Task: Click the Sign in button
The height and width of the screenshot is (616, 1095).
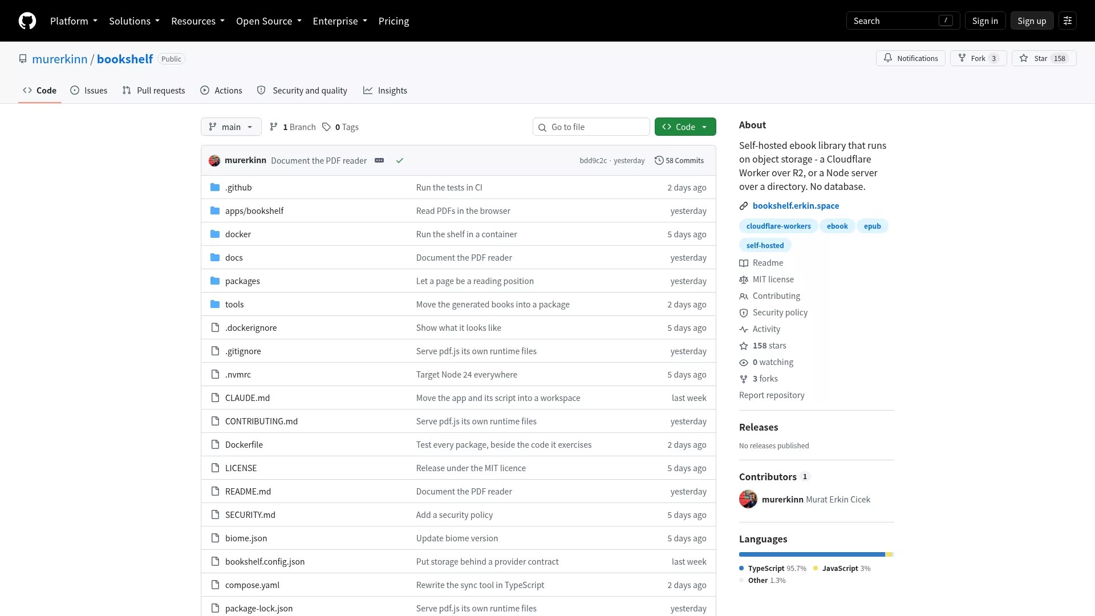Action: coord(985,21)
